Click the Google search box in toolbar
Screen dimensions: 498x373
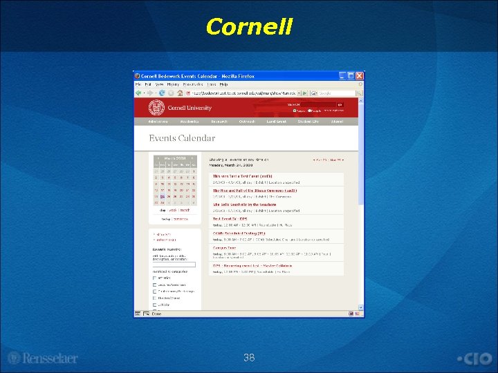point(337,93)
